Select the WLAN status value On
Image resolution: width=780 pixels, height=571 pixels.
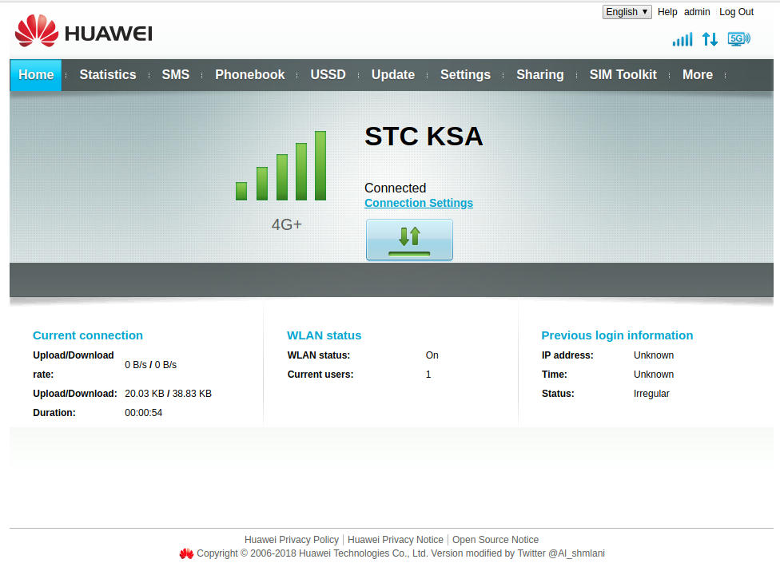(432, 355)
